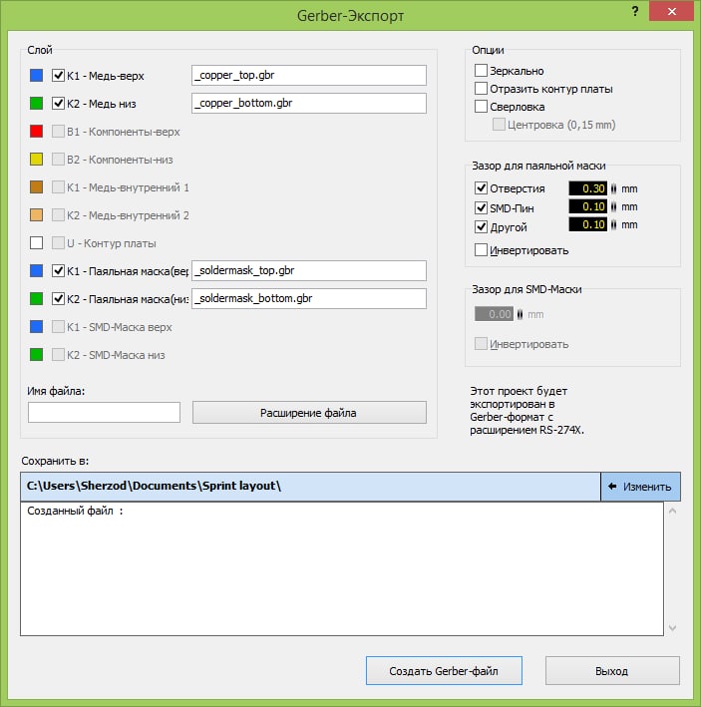Enable the Зеркально option

coord(481,71)
